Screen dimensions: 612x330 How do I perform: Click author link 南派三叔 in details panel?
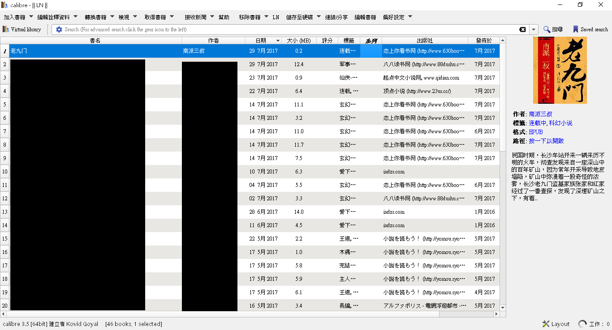pyautogui.click(x=540, y=114)
